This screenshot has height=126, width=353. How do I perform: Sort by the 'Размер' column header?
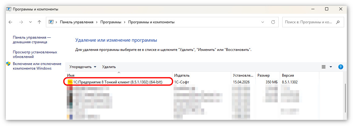(268, 75)
